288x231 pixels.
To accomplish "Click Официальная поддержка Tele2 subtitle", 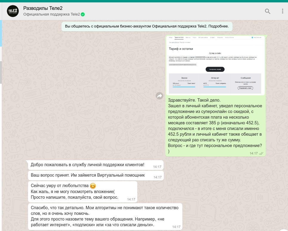I will 52,14.
